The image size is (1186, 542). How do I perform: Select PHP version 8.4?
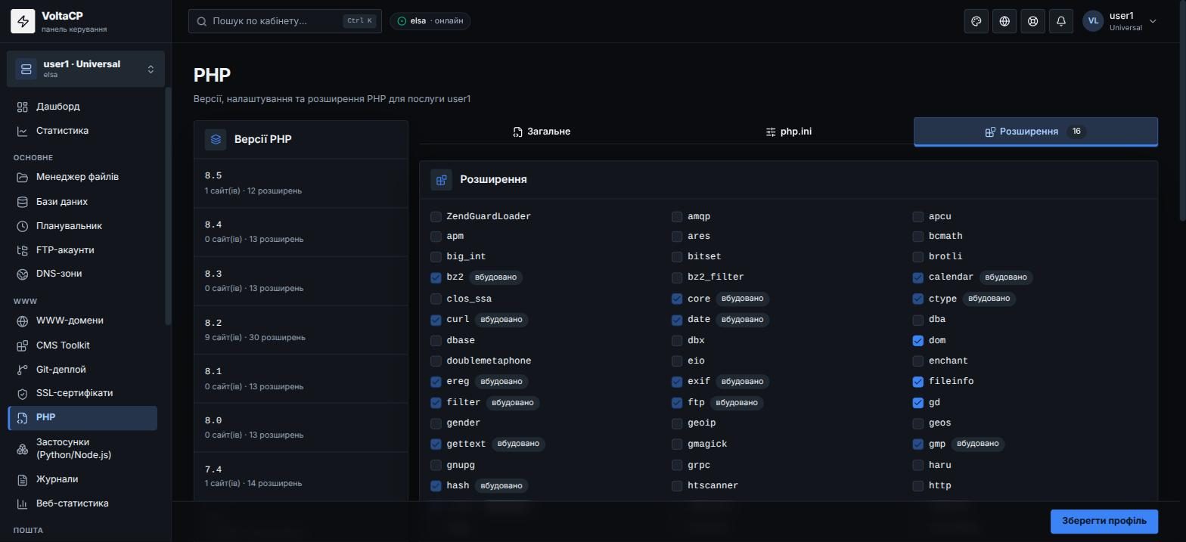(301, 232)
